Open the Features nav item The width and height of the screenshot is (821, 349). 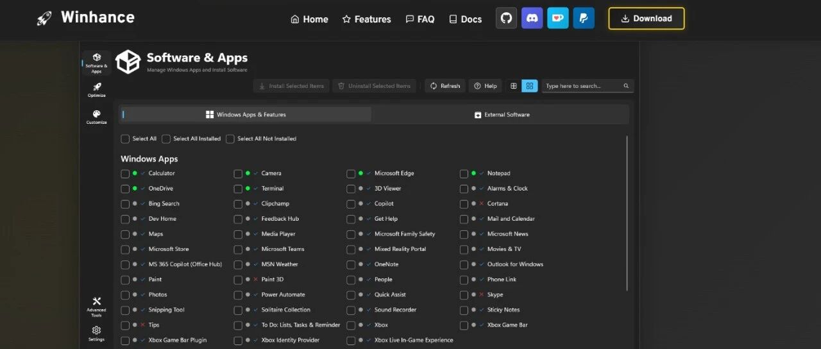click(366, 19)
